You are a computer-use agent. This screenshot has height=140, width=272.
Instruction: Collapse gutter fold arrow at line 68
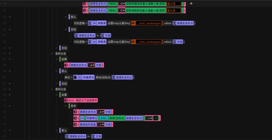point(10,89)
